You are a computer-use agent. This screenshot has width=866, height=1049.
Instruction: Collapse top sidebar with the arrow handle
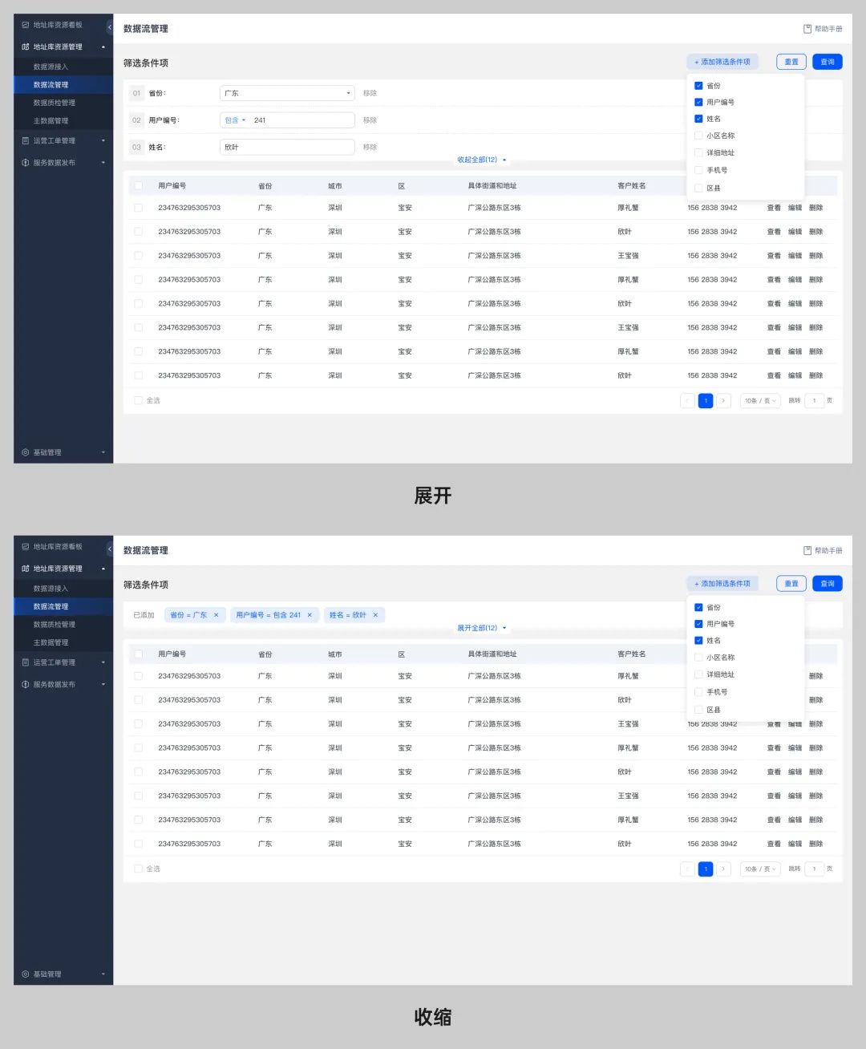coord(110,27)
